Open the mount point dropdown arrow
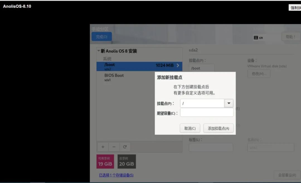The image size is (301, 183). (229, 103)
